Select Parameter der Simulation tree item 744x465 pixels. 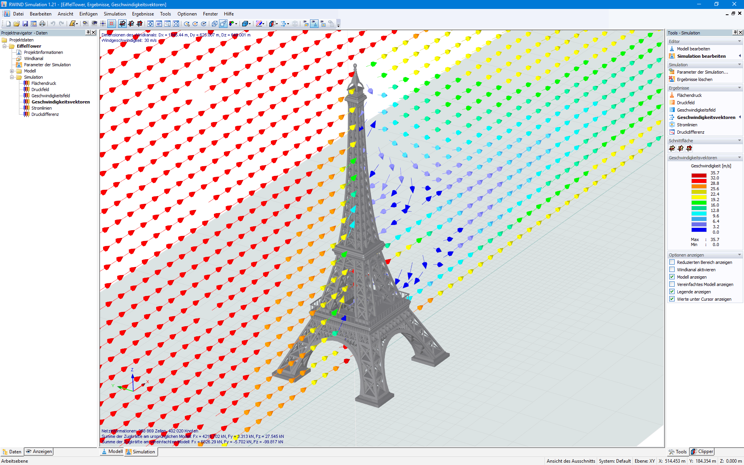[47, 65]
